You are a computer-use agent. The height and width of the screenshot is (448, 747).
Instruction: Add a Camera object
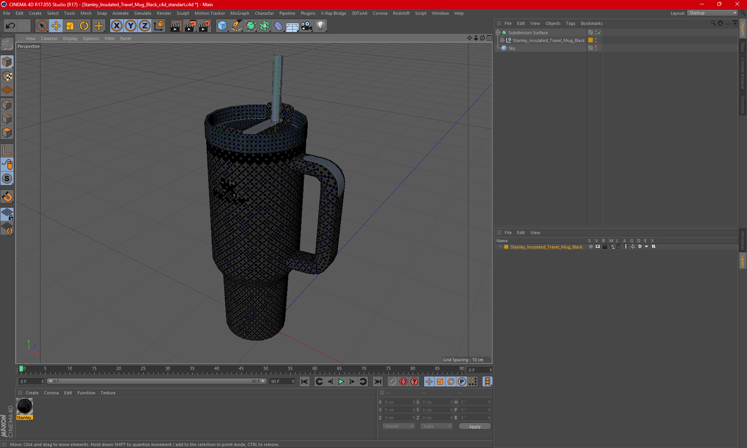(x=307, y=26)
